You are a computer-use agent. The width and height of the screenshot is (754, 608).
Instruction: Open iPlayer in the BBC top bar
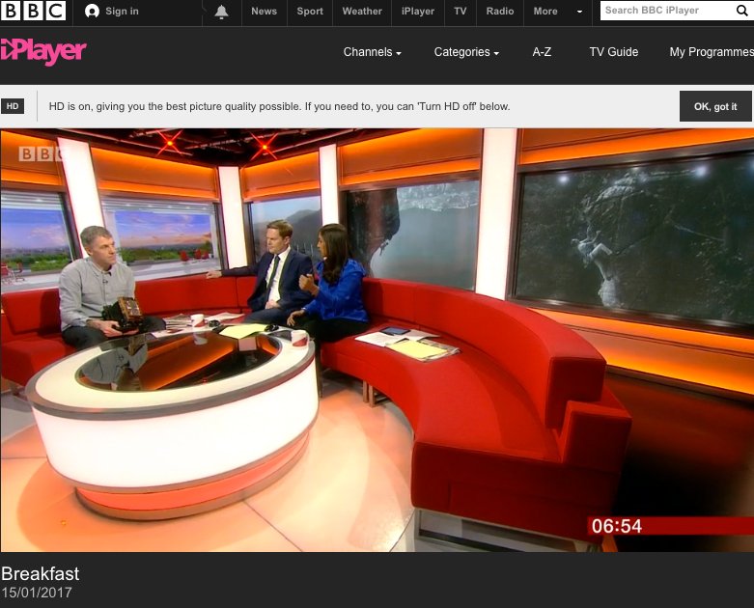(418, 11)
